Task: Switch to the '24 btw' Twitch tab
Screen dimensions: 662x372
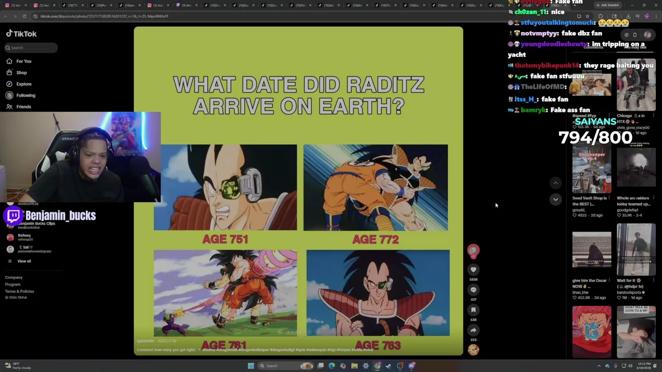Action: coord(187,5)
